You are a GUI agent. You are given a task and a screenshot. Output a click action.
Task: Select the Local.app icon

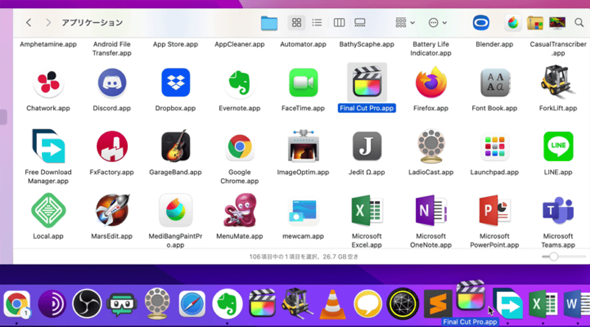[x=48, y=210]
